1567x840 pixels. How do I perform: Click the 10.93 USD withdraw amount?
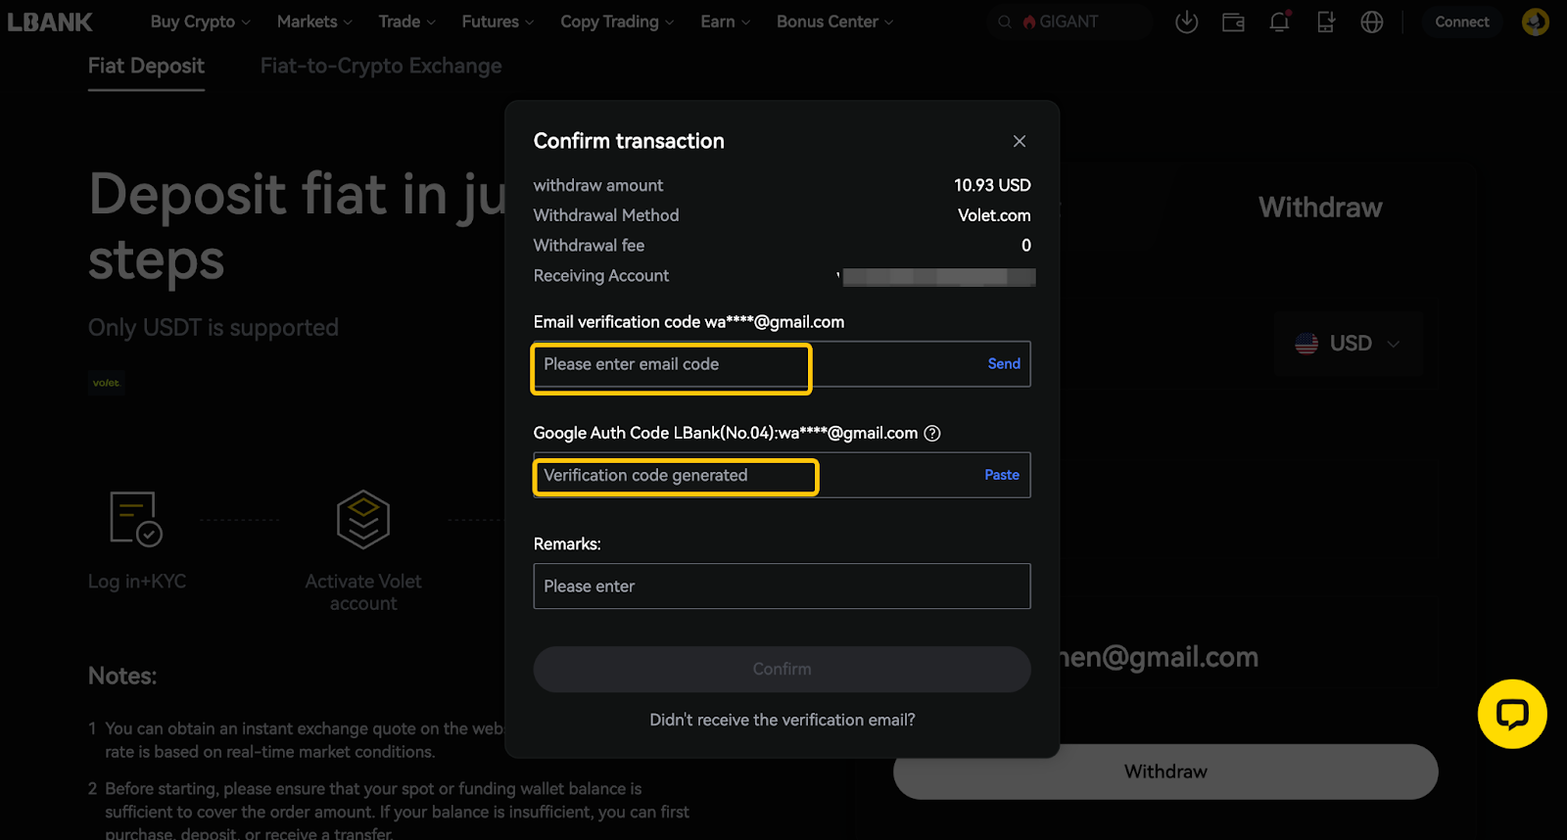[x=992, y=185]
